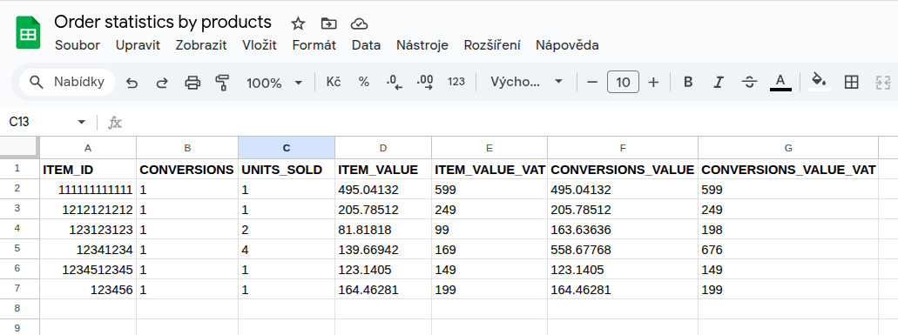Decrease font size with minus button
Image resolution: width=898 pixels, height=335 pixels.
593,83
